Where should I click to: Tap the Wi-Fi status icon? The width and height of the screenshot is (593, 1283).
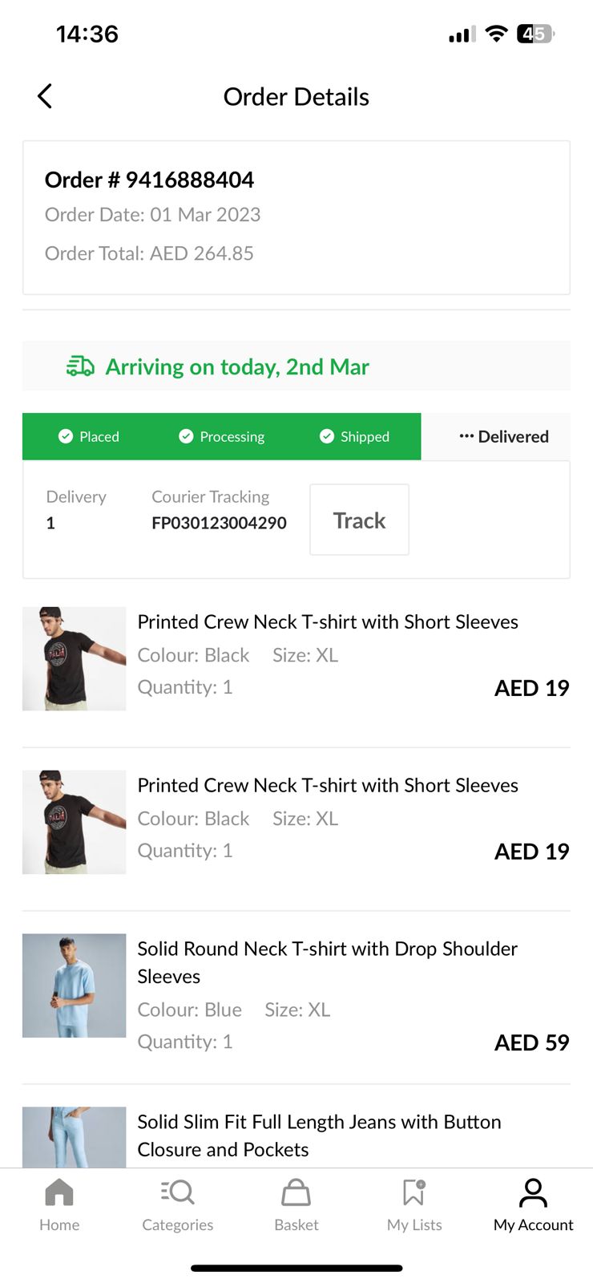tap(497, 34)
